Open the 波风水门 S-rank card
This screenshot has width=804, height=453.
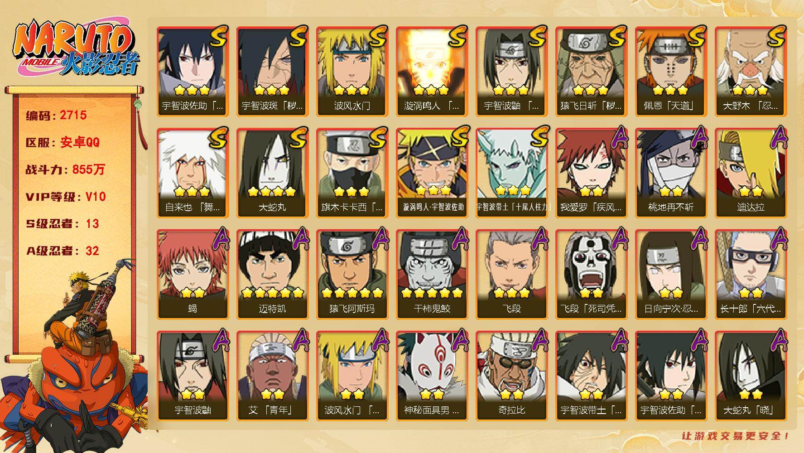pyautogui.click(x=352, y=72)
